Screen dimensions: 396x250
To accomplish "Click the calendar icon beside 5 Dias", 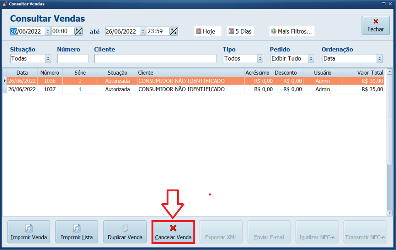I will pos(231,31).
